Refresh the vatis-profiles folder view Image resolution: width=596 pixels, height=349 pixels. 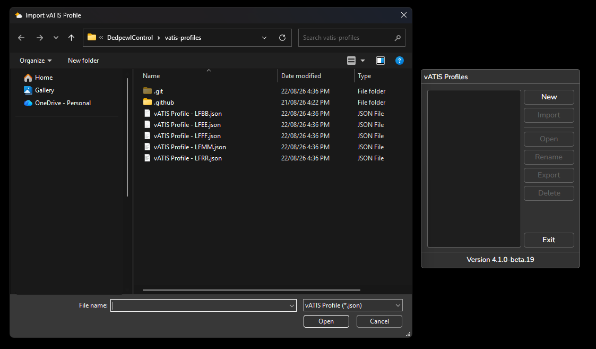[x=282, y=38]
